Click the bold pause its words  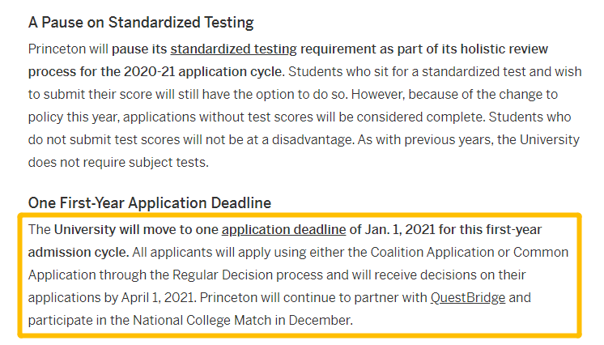(139, 49)
